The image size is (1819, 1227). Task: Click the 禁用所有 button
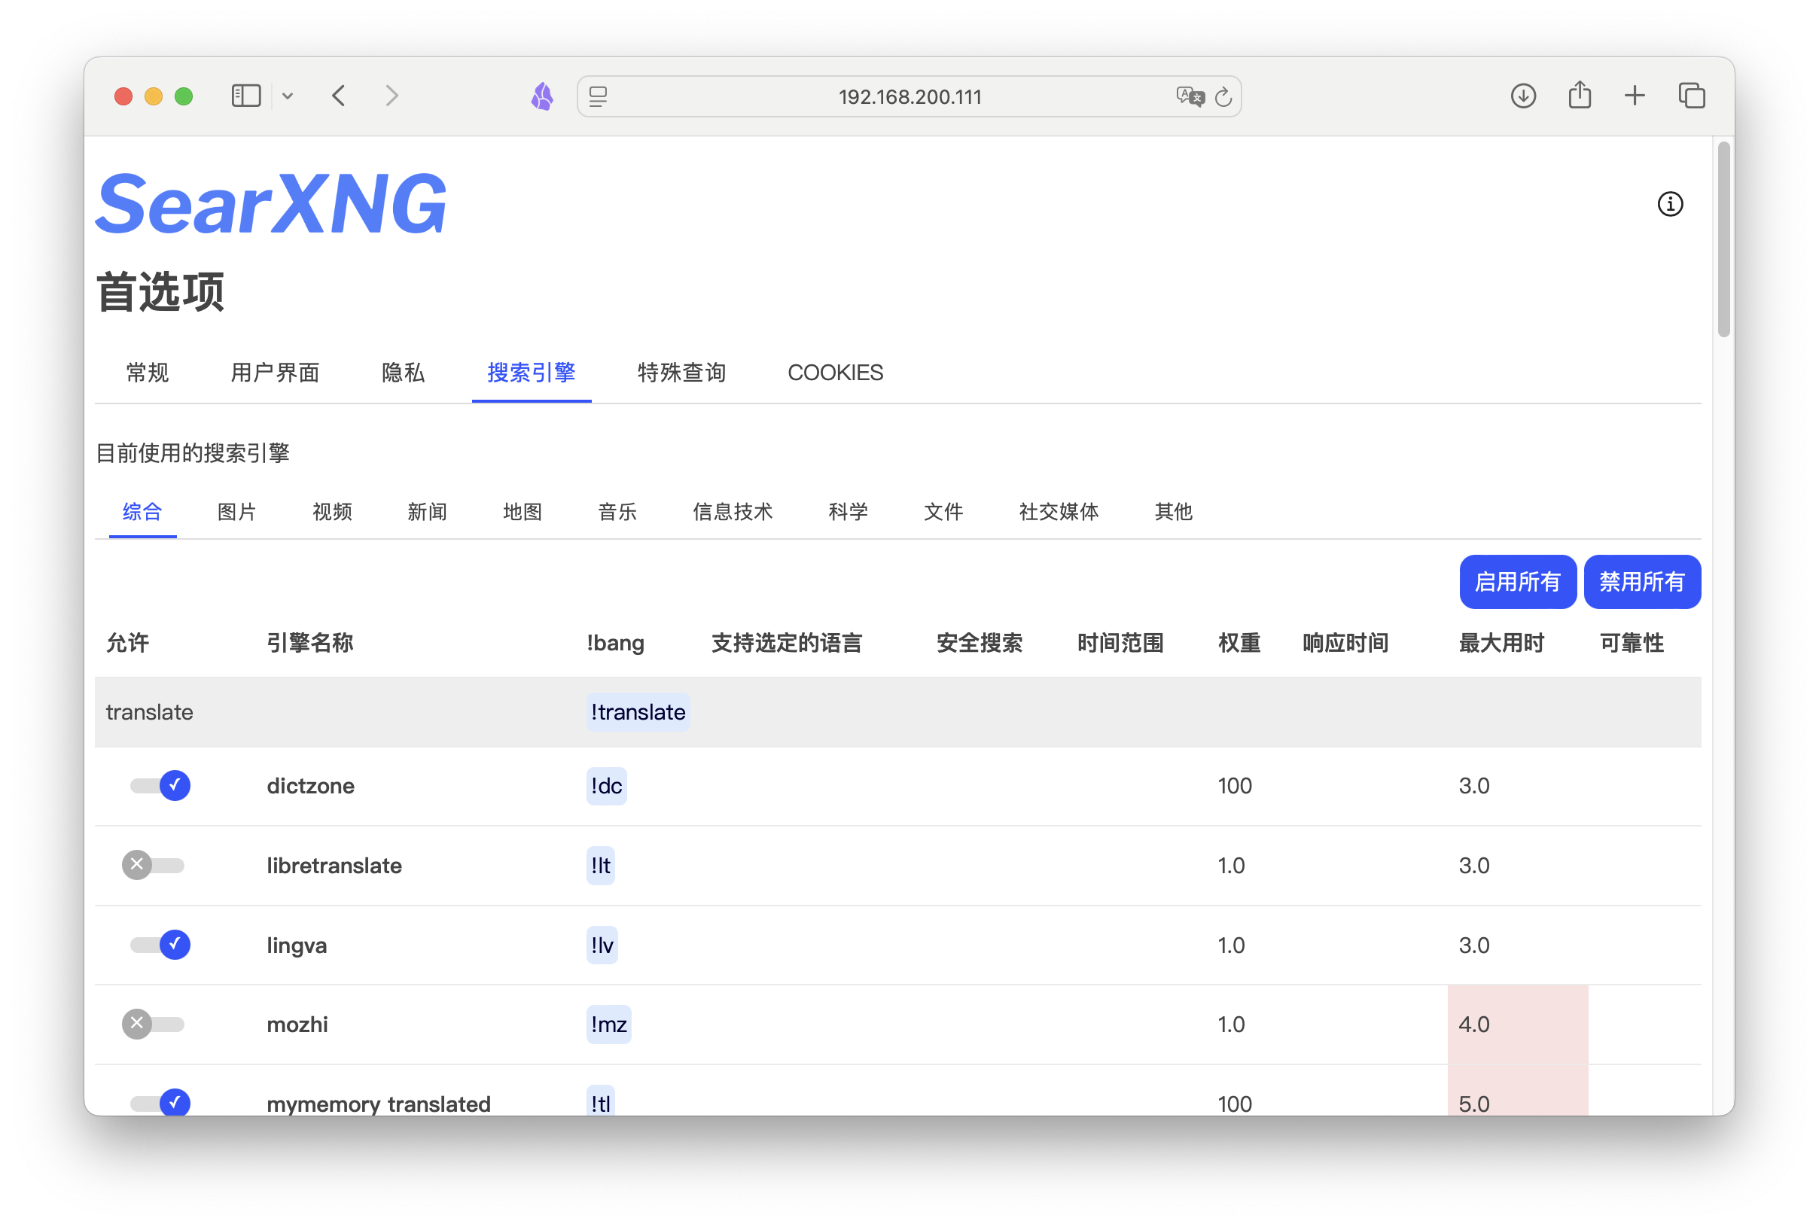(x=1642, y=581)
